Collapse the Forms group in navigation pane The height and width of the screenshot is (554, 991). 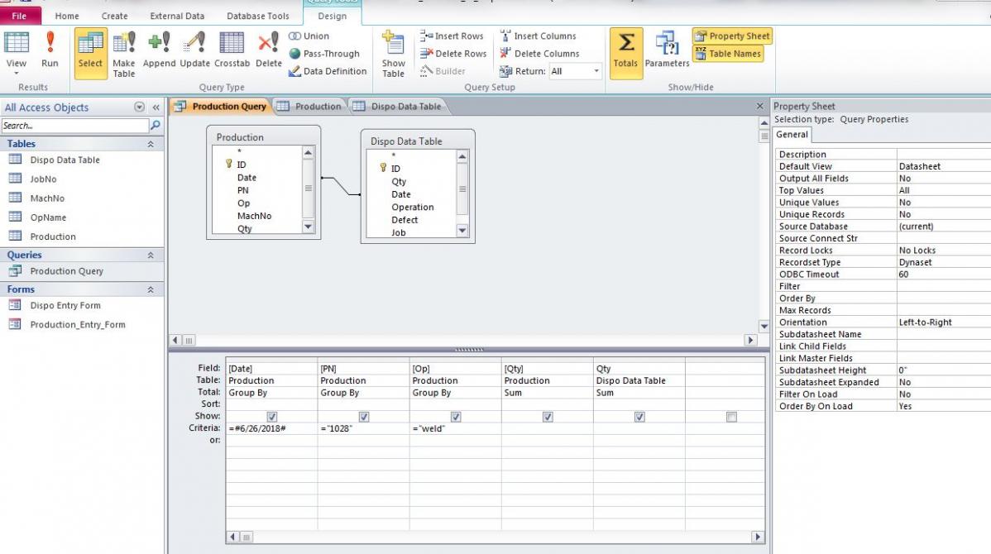tap(151, 289)
